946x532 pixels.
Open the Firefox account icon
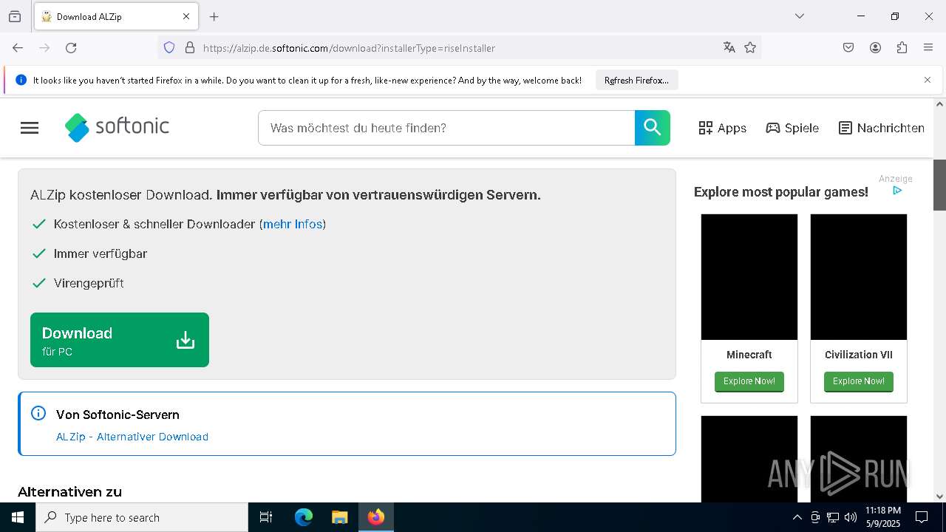coord(875,48)
